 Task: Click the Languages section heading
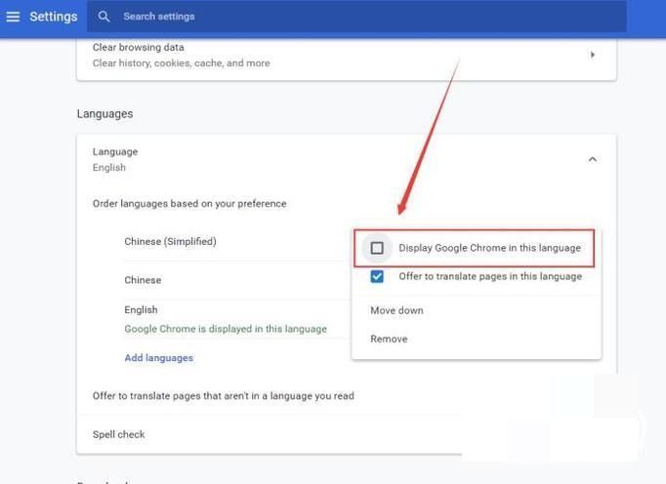pyautogui.click(x=104, y=114)
